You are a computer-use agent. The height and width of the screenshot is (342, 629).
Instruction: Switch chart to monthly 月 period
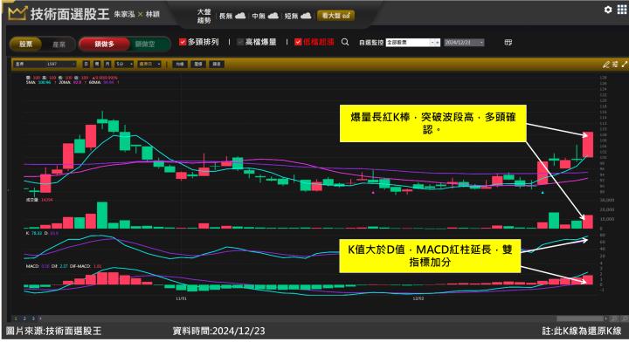tap(107, 64)
